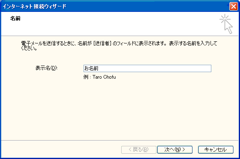Click the 表示名(D): label
Image resolution: width=240 pixels, height=159 pixels.
coord(46,68)
